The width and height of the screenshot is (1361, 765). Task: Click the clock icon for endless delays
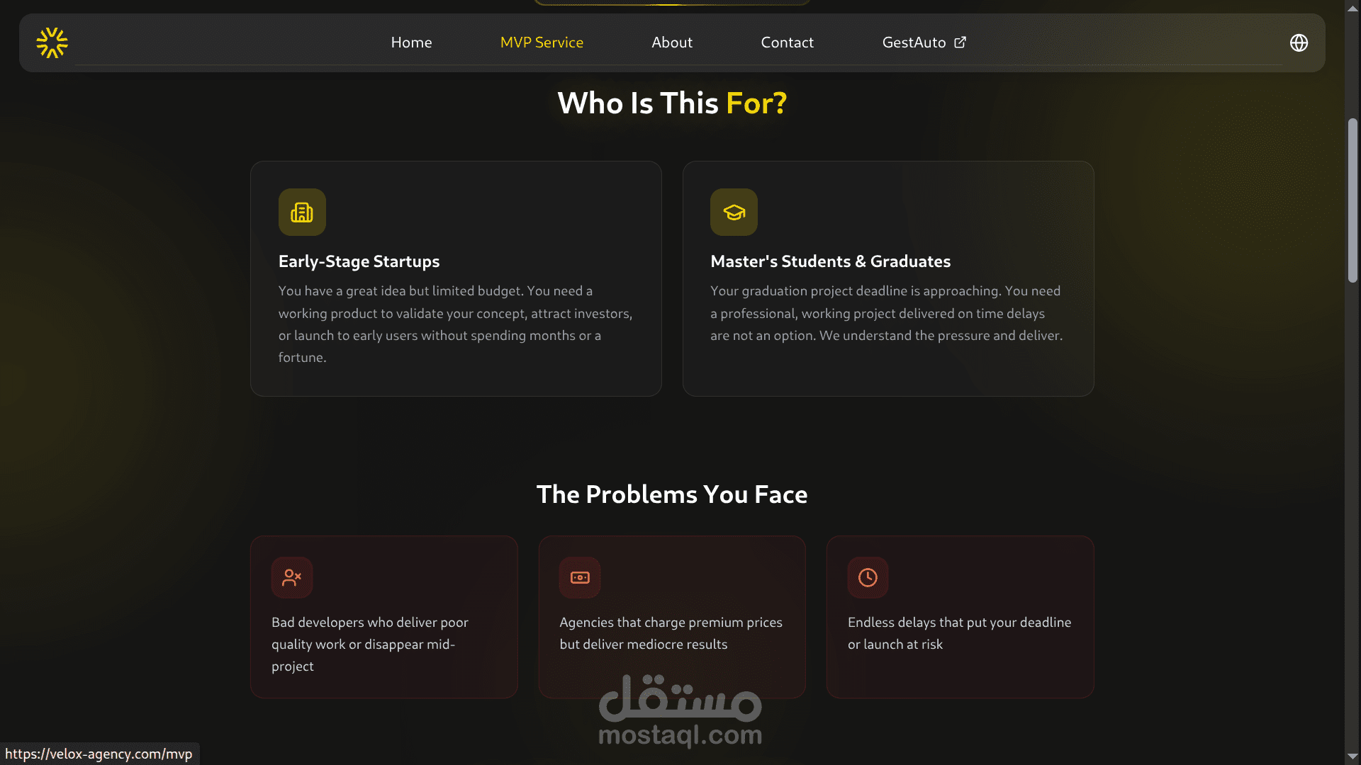click(868, 577)
